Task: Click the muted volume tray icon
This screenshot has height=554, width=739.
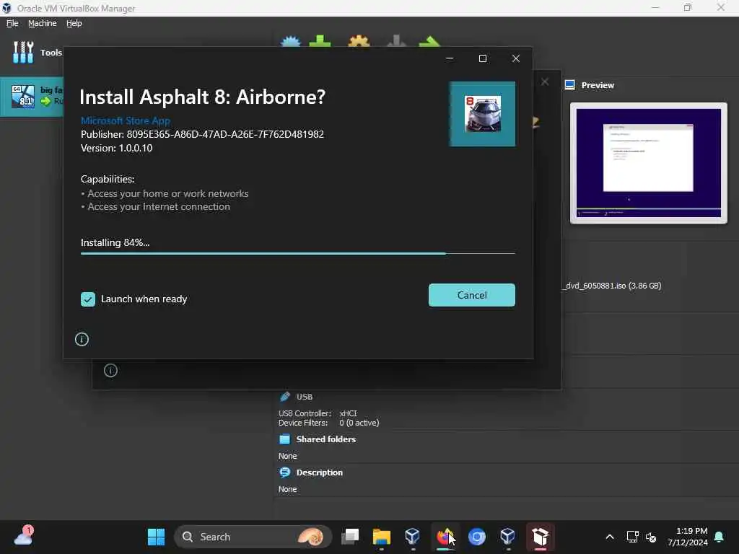Action: click(x=652, y=537)
